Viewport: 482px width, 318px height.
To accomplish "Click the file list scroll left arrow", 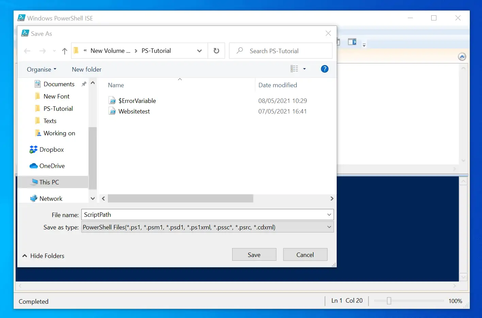I will click(x=103, y=198).
